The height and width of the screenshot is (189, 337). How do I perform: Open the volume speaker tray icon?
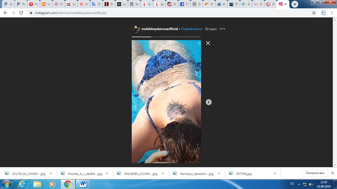pyautogui.click(x=311, y=184)
